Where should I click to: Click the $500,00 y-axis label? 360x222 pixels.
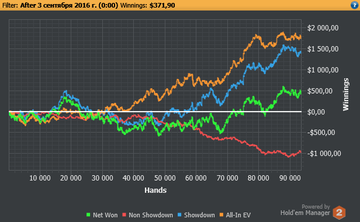tap(320, 91)
